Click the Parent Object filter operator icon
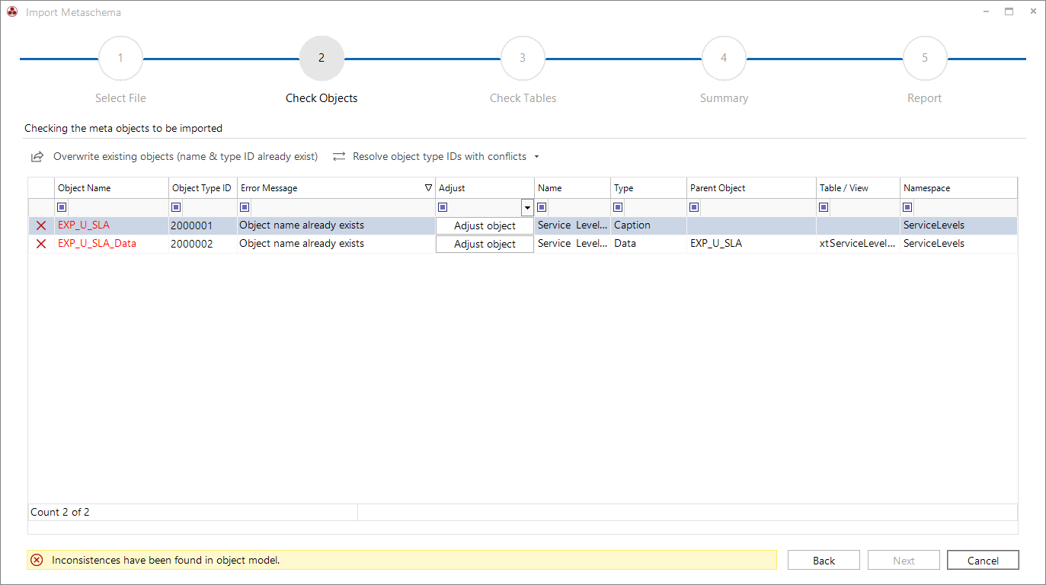 point(694,207)
